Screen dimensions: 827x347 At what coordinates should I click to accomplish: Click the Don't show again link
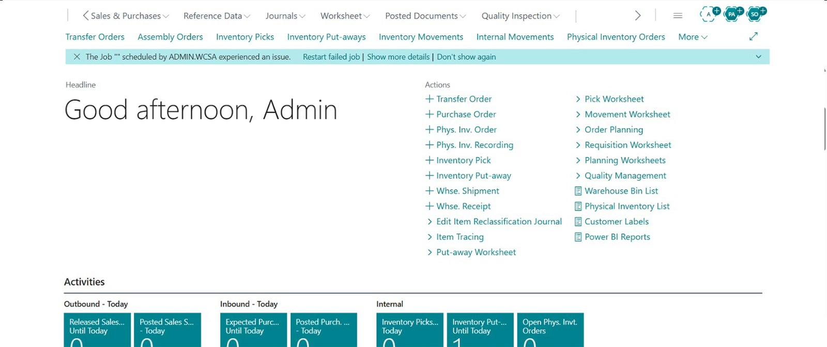[466, 57]
